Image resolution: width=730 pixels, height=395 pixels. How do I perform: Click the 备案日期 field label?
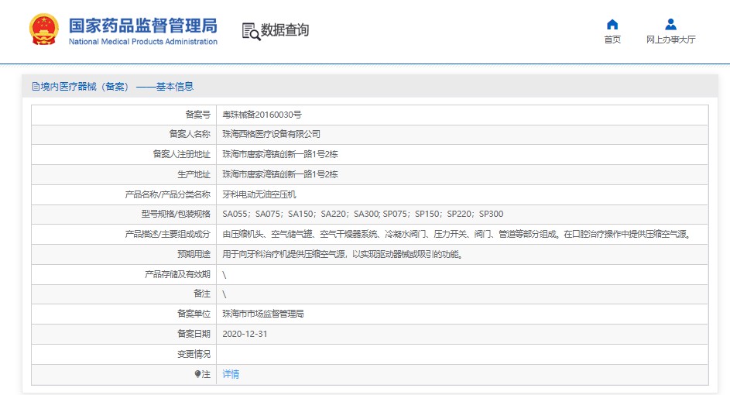[x=194, y=334]
